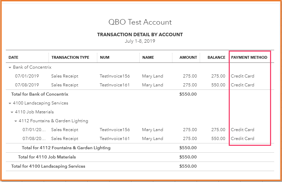Click amount 275.00 in Fountains TestInvoice156 row
This screenshot has height=182, width=282.
[190, 130]
